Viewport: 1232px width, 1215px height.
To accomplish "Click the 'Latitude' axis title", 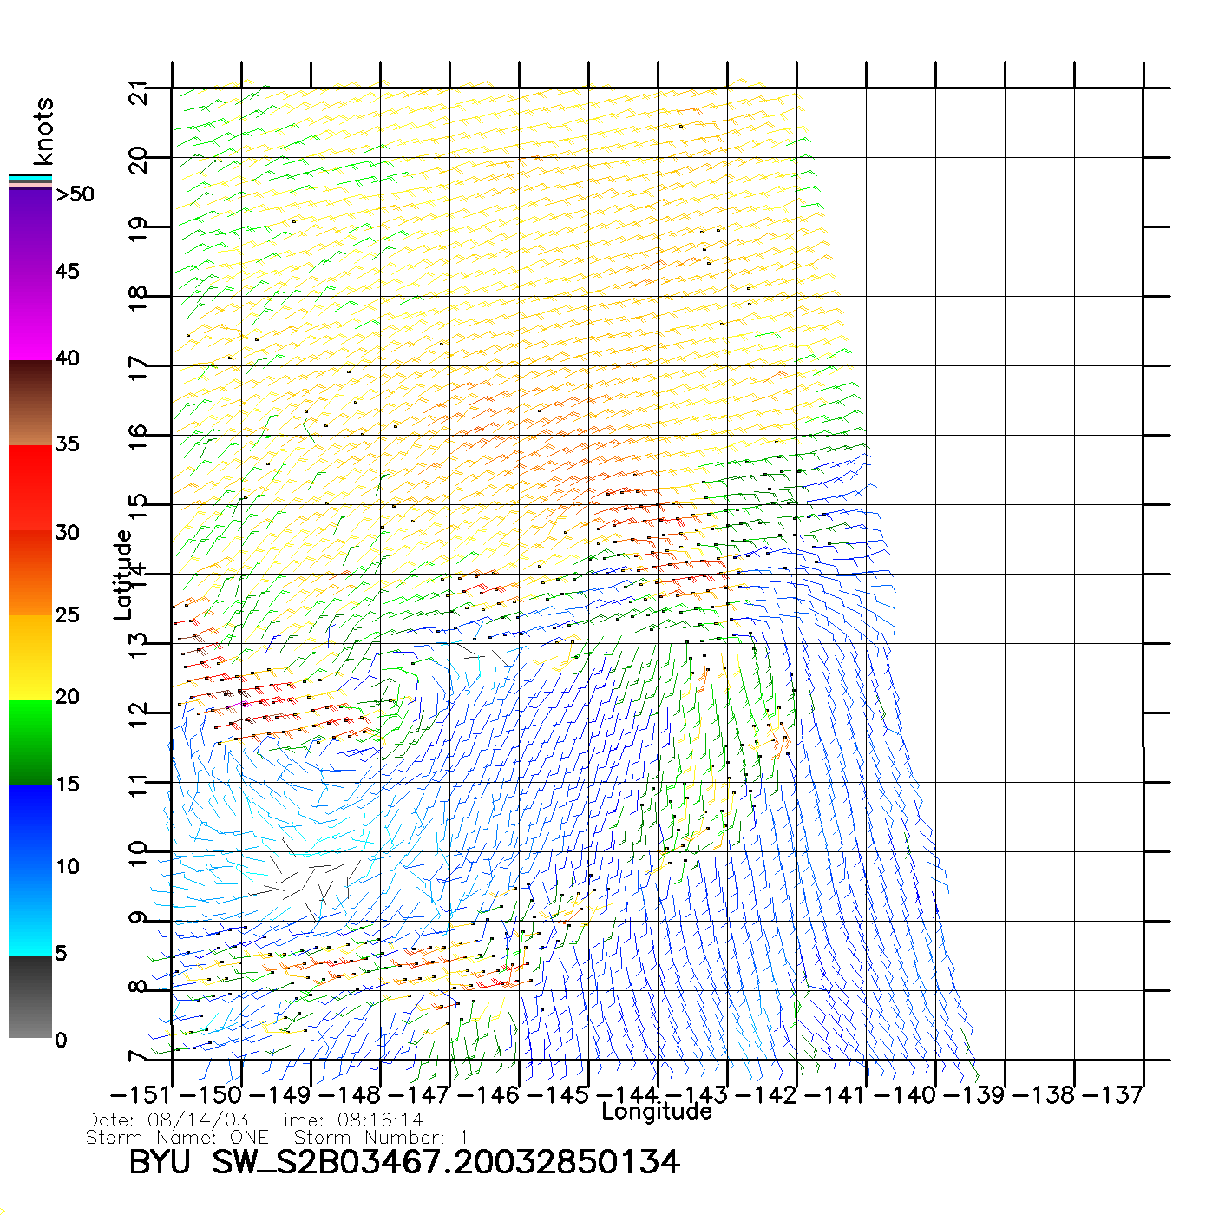I will pos(122,574).
